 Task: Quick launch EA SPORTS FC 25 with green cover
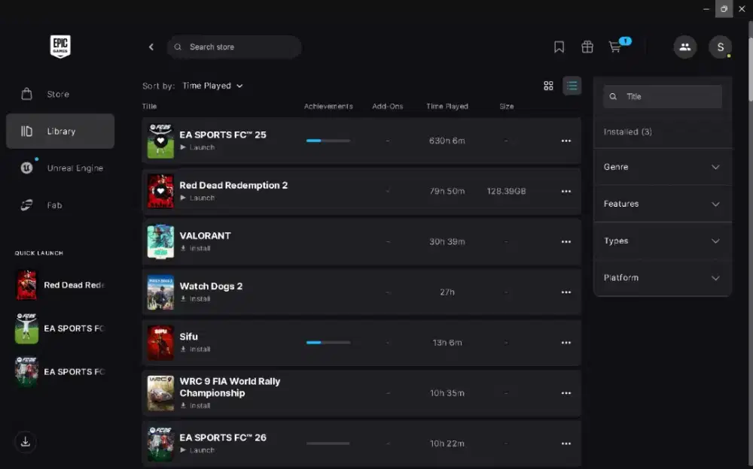(60, 328)
